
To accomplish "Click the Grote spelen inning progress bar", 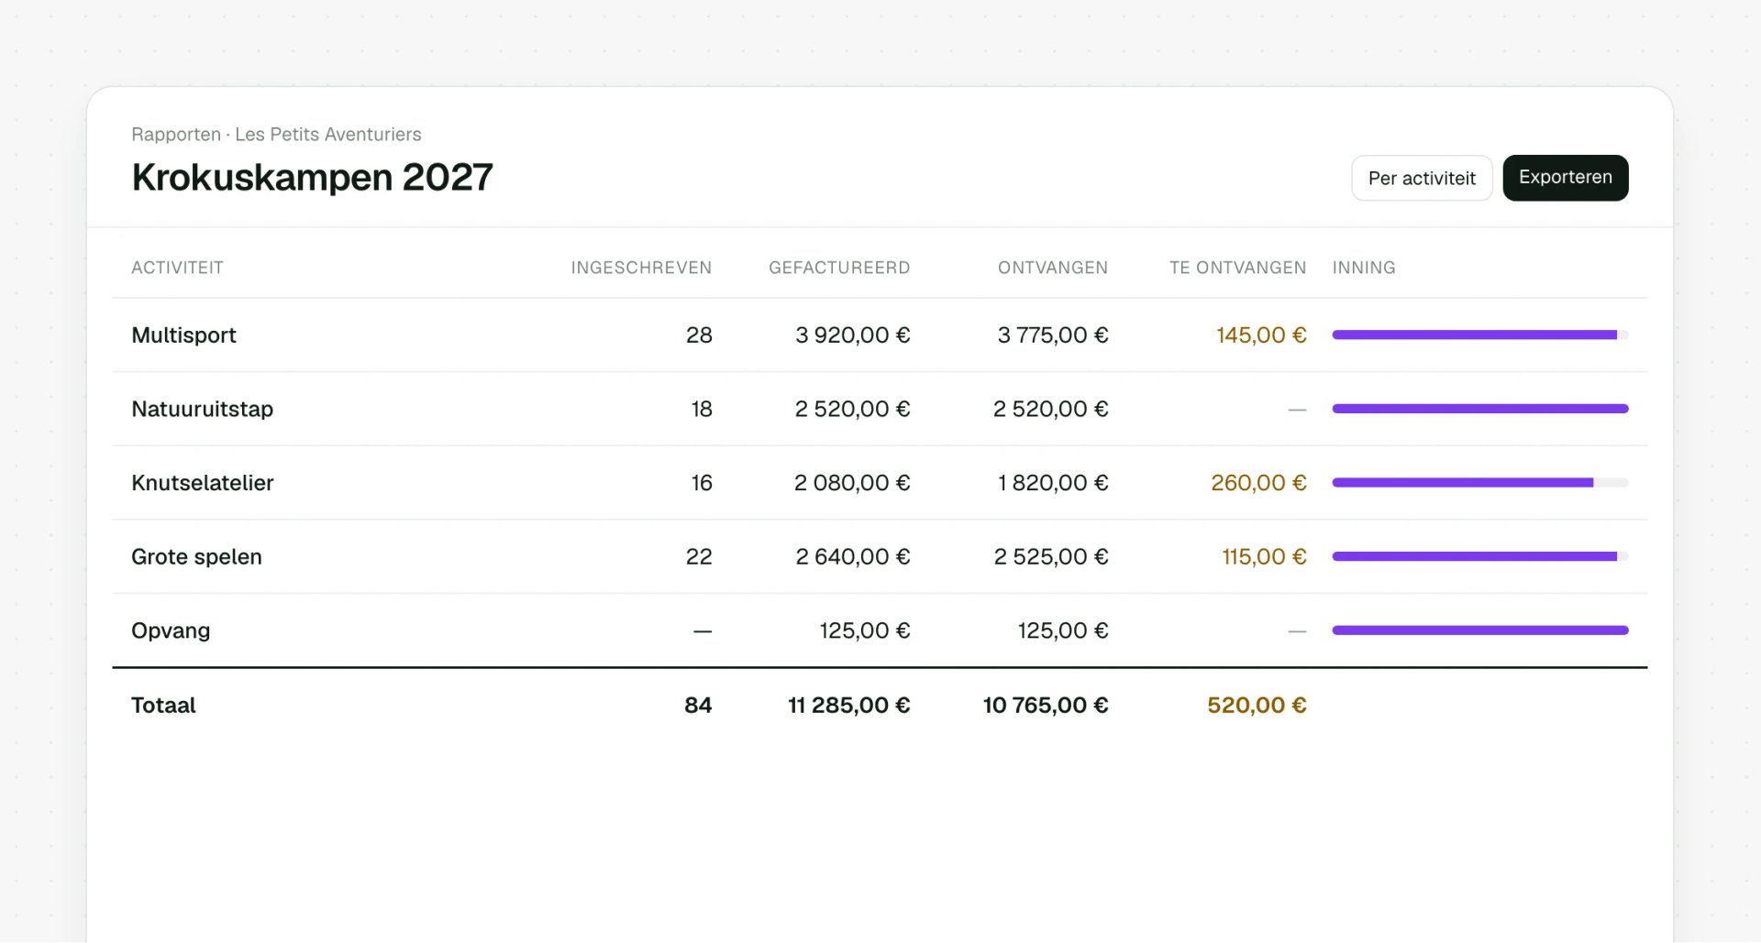I will tap(1480, 556).
